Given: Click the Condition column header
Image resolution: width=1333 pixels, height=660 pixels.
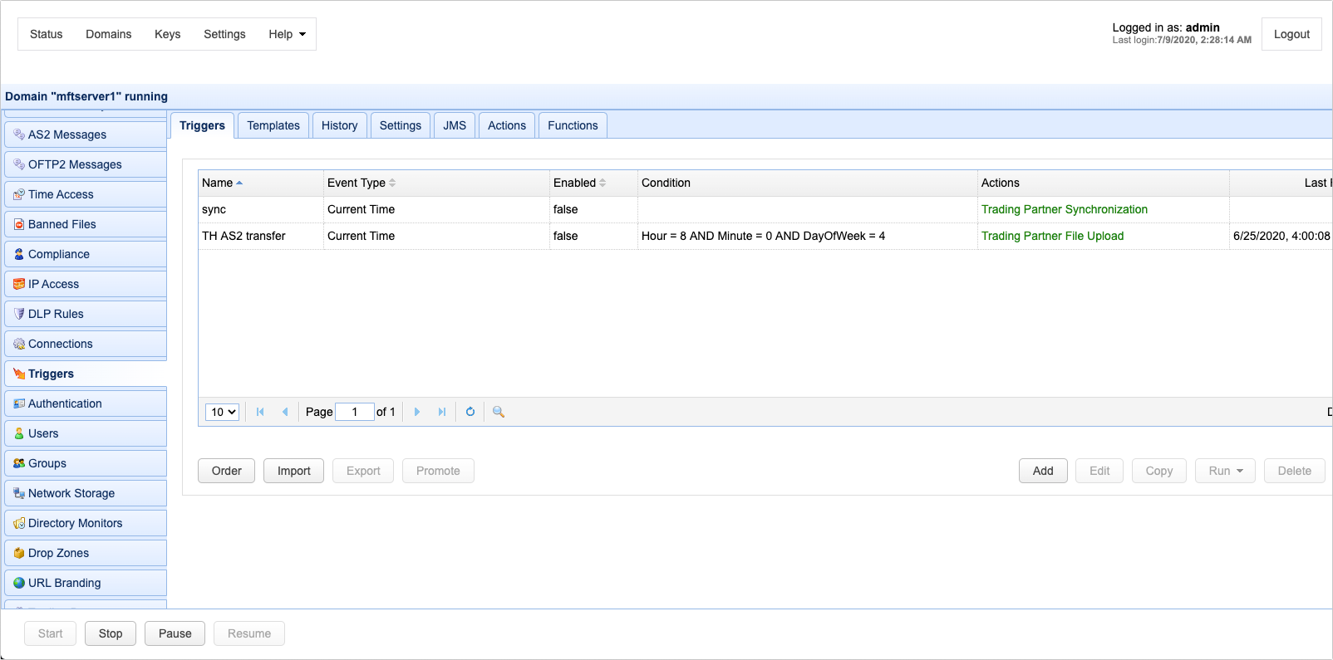Looking at the screenshot, I should pyautogui.click(x=807, y=183).
